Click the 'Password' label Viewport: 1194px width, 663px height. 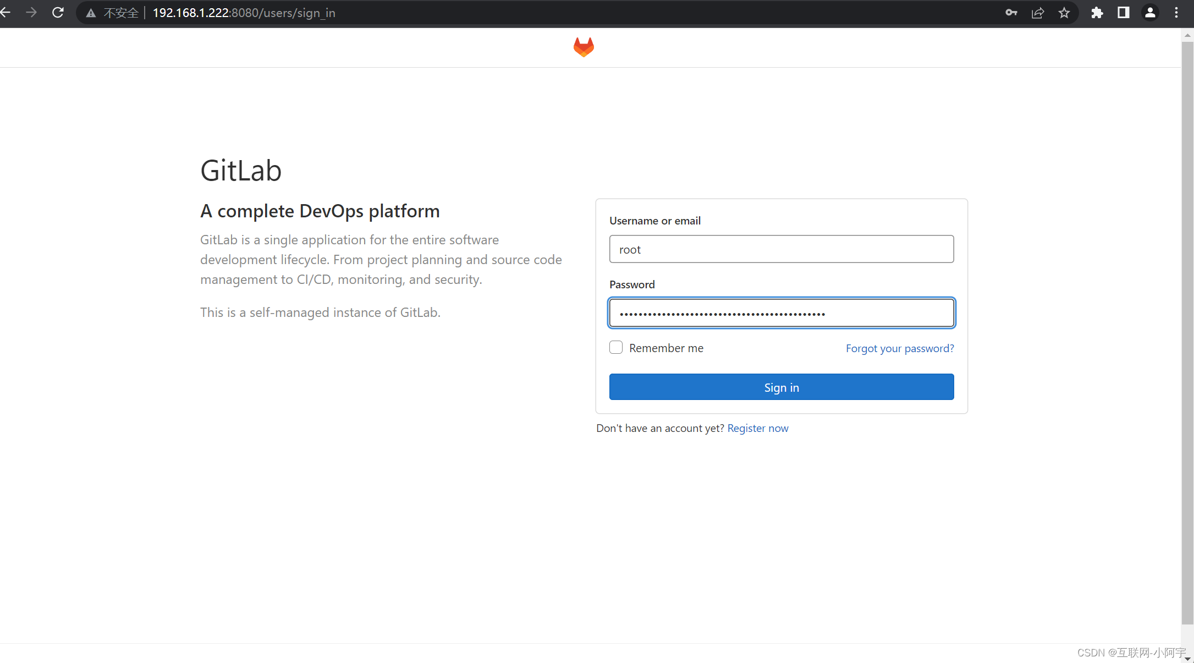[x=632, y=284]
